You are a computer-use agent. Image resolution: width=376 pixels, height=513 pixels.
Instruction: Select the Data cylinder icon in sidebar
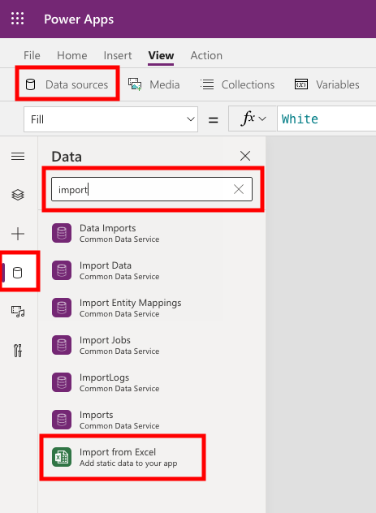[x=18, y=273]
